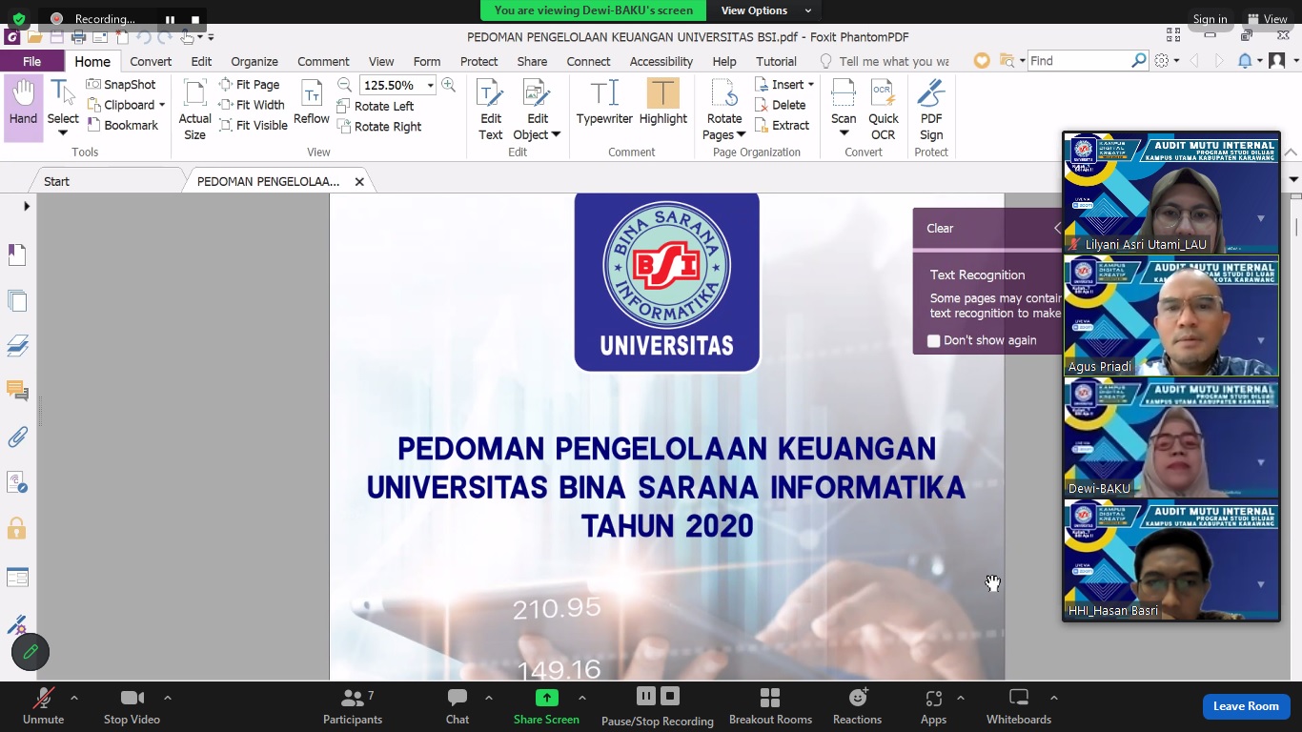Open the Pages thumbnails side panel
Image resolution: width=1302 pixels, height=732 pixels.
pos(17,300)
